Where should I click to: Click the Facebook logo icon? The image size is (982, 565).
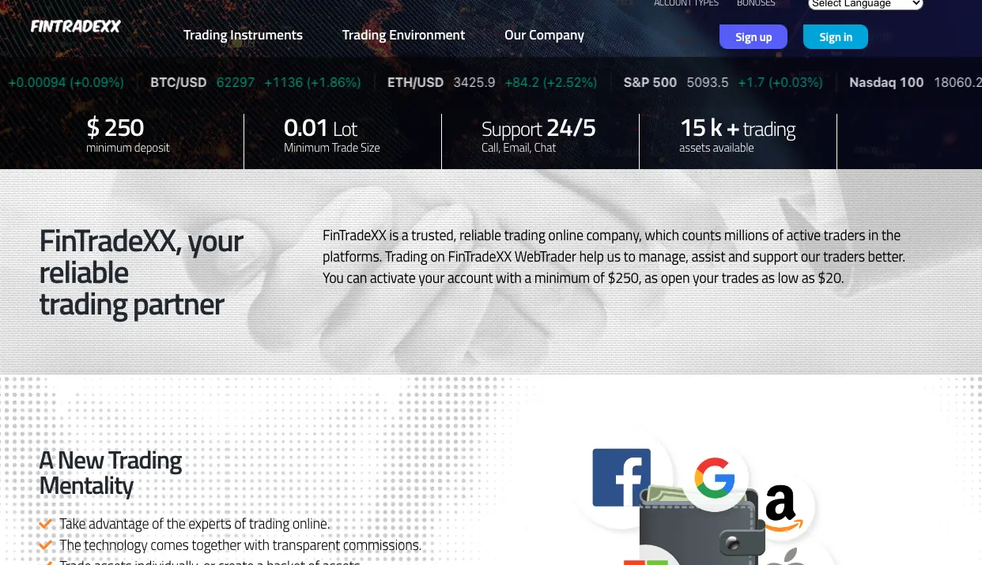tap(621, 477)
